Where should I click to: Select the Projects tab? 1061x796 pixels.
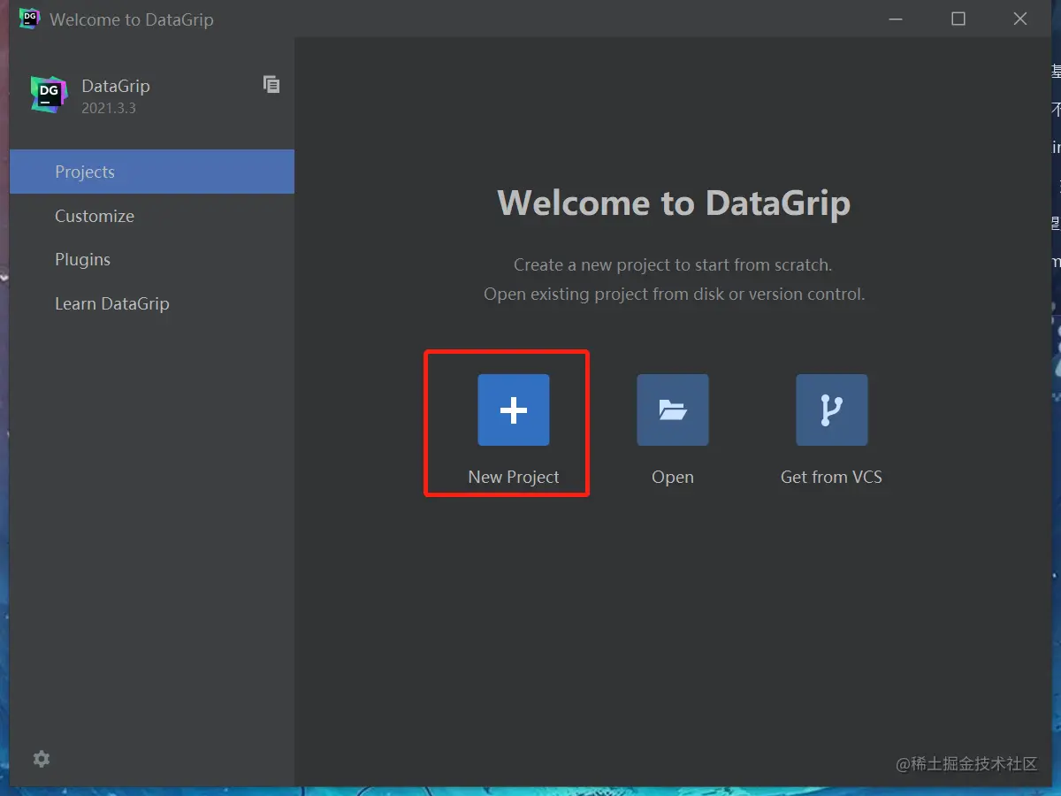point(152,172)
